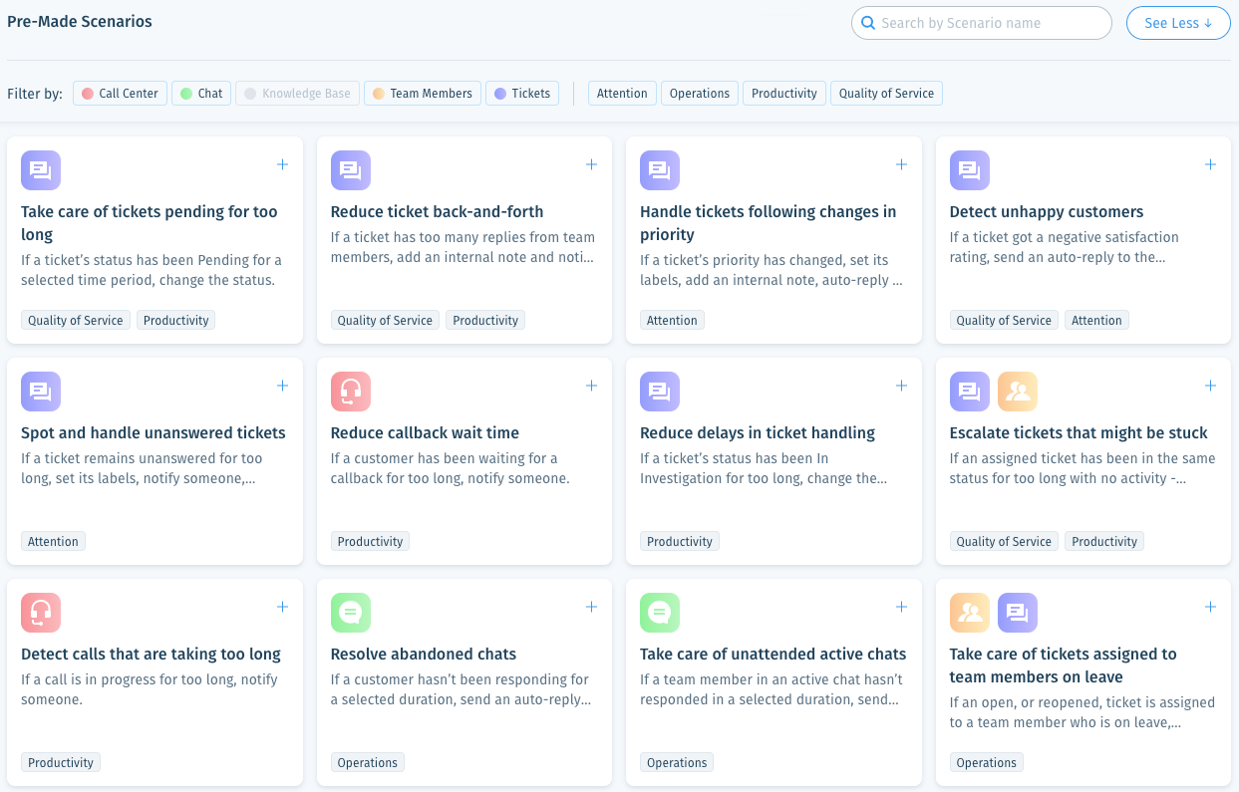Click the orange team icon on 'tickets assigned to team members on leave'
Image resolution: width=1239 pixels, height=792 pixels.
click(x=970, y=613)
